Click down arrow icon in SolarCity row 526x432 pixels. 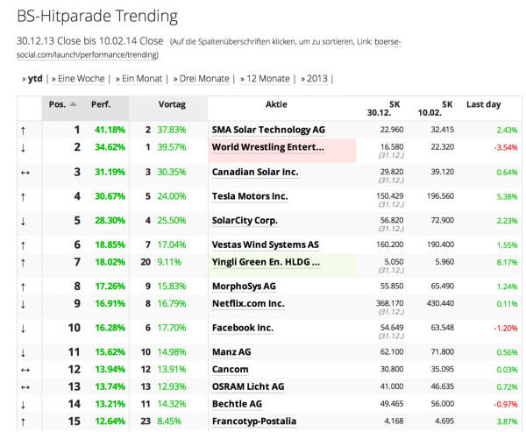(23, 222)
